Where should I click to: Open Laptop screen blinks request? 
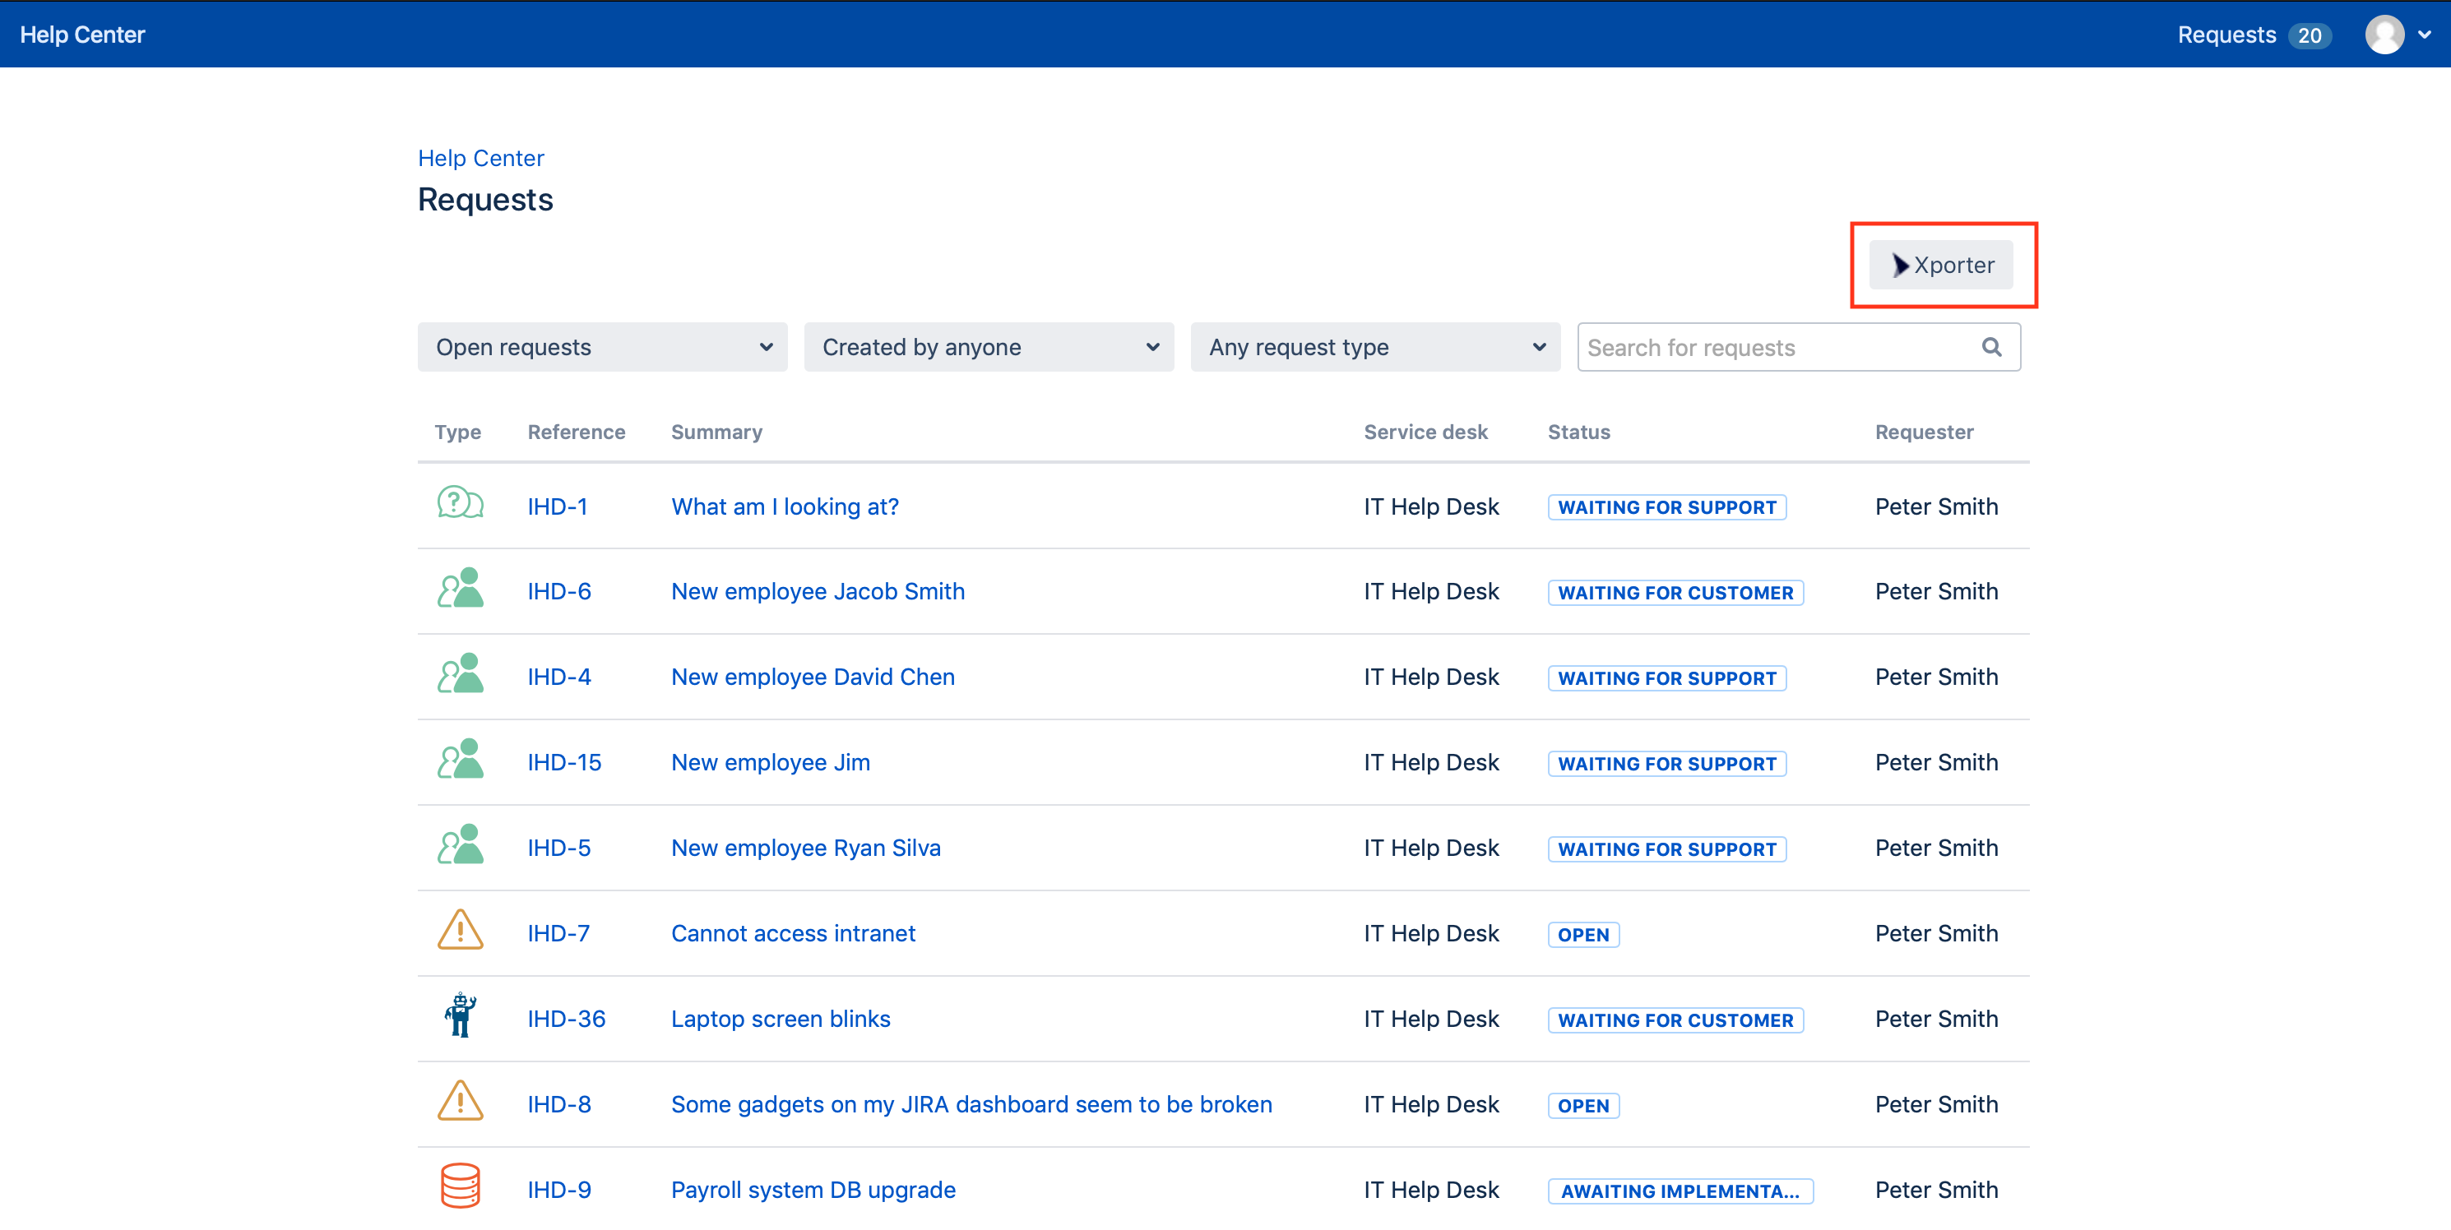781,1019
